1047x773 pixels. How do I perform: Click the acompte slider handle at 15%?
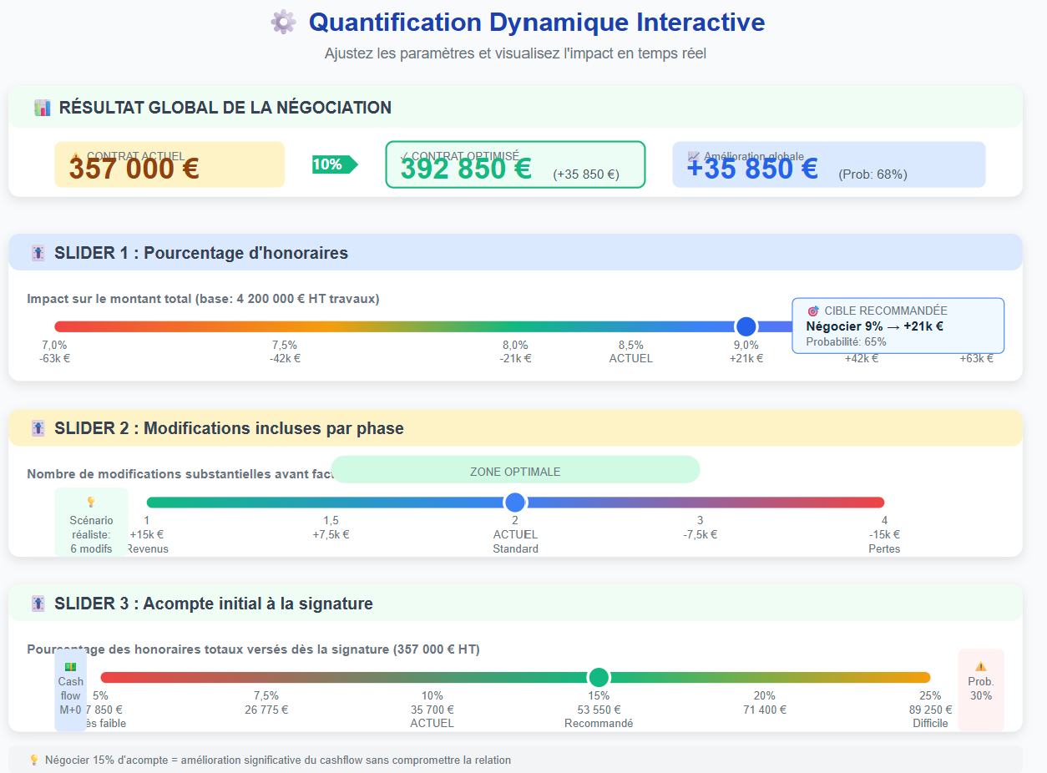599,678
